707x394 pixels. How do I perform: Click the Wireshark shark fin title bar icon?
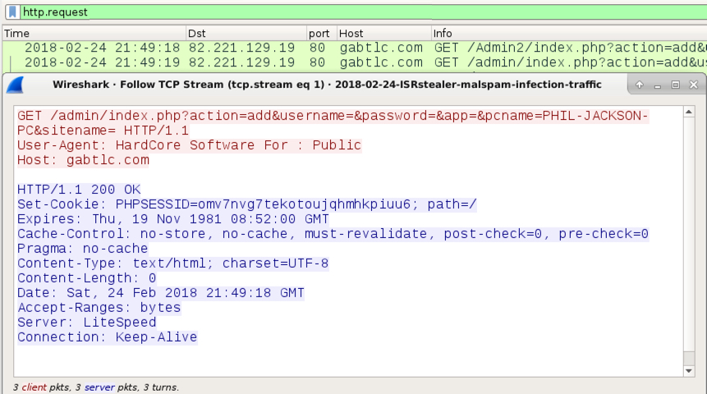click(x=16, y=85)
